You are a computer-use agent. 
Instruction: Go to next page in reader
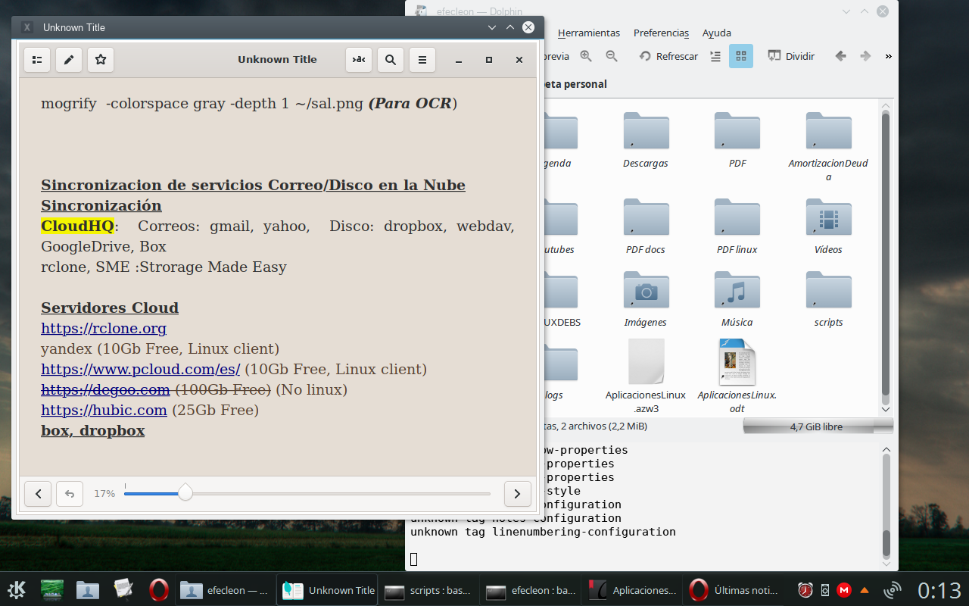[x=517, y=494]
